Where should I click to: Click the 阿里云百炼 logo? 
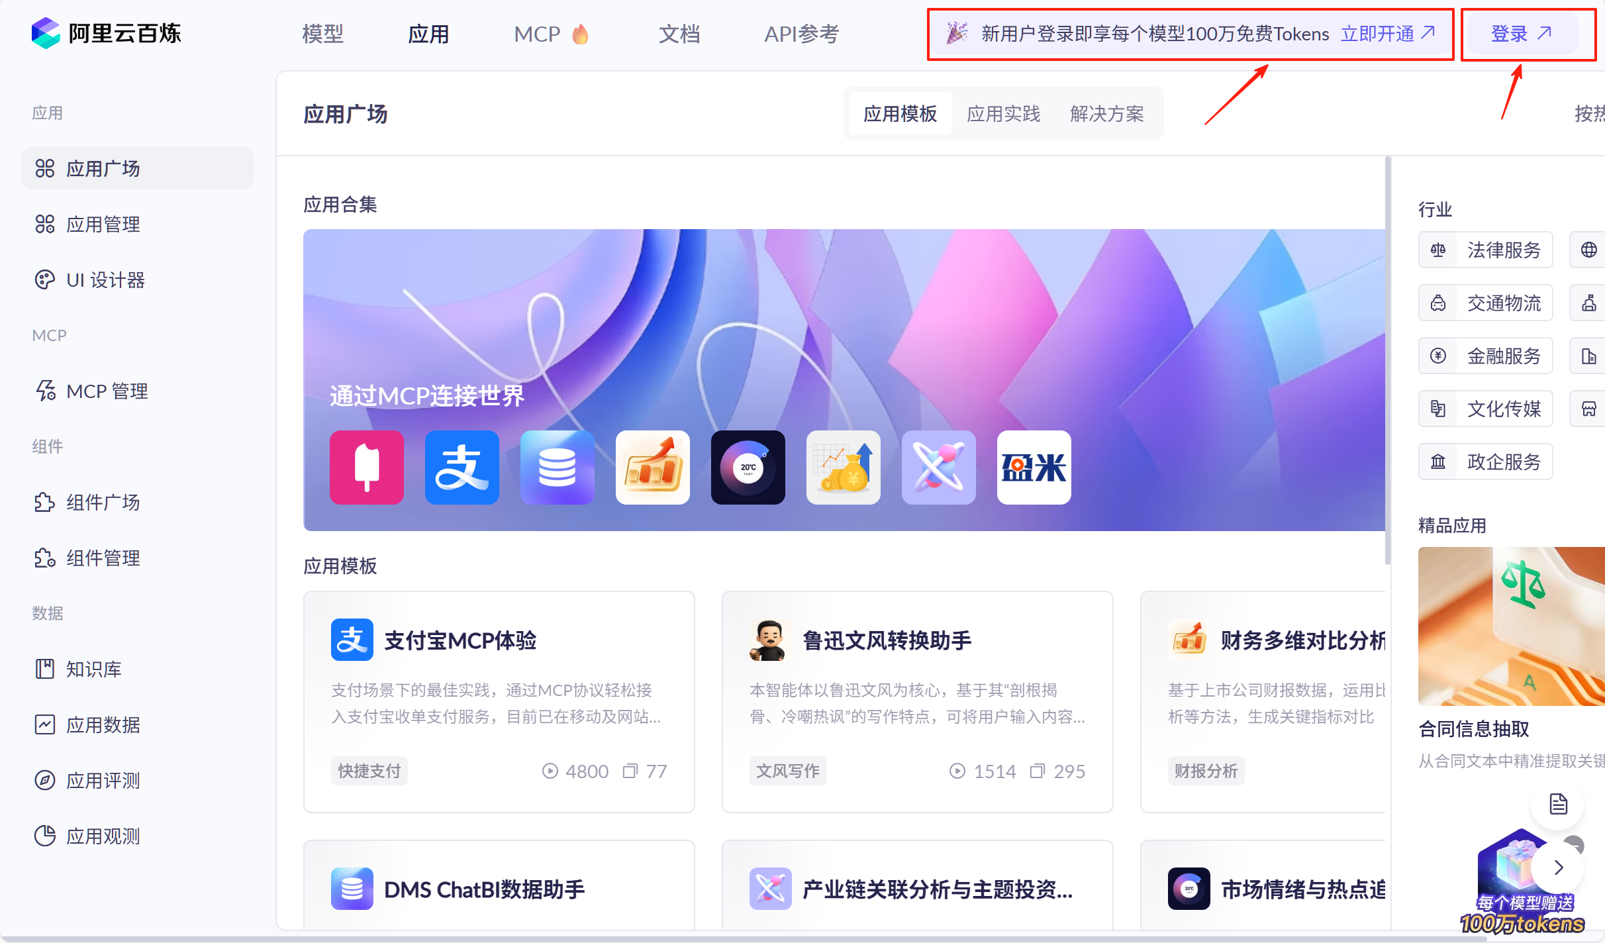[106, 33]
